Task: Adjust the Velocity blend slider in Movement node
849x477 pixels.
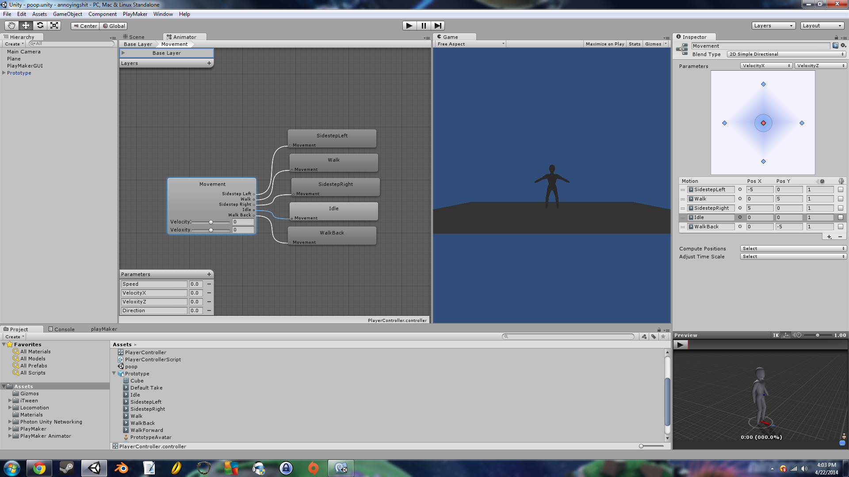Action: 211,222
